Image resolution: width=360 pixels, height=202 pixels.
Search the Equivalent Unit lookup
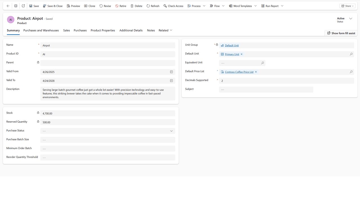[x=262, y=63]
